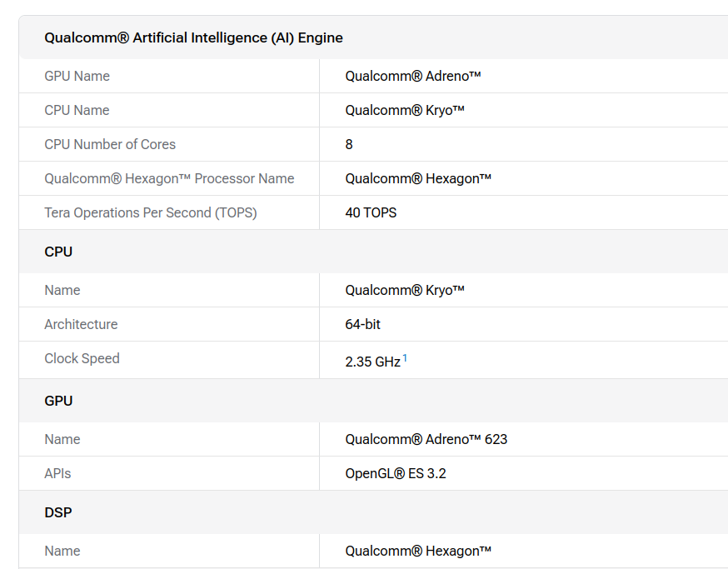Click the 64-bit architecture value
Screen dimensions: 728x569
coord(363,324)
